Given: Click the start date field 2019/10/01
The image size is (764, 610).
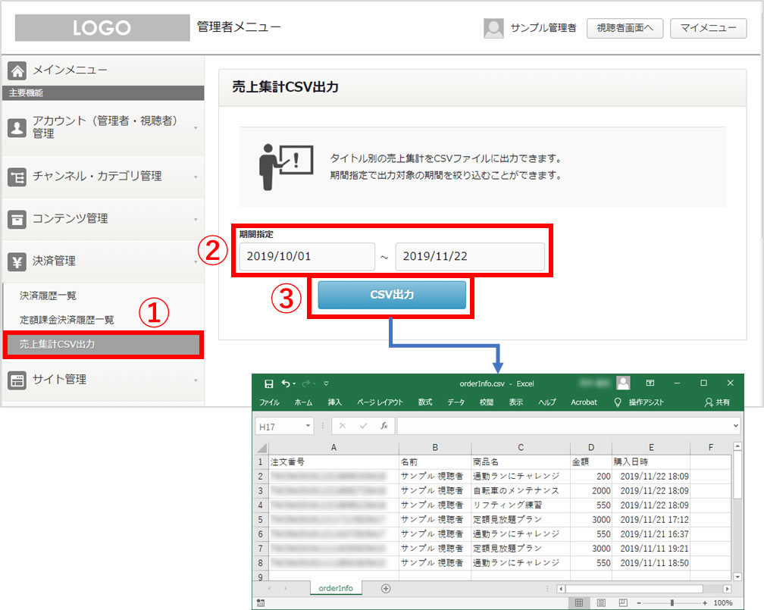Looking at the screenshot, I should pyautogui.click(x=307, y=256).
